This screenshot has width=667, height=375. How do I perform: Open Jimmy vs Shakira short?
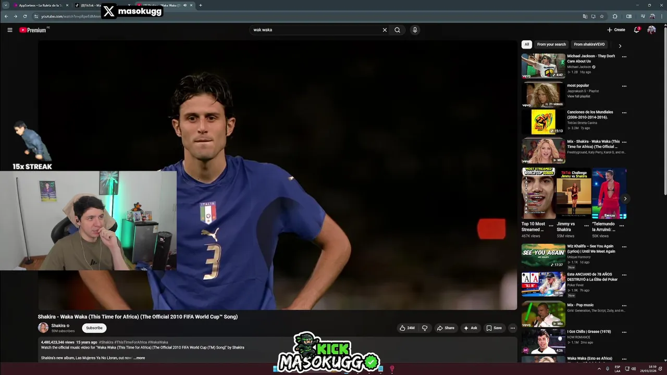(x=574, y=193)
